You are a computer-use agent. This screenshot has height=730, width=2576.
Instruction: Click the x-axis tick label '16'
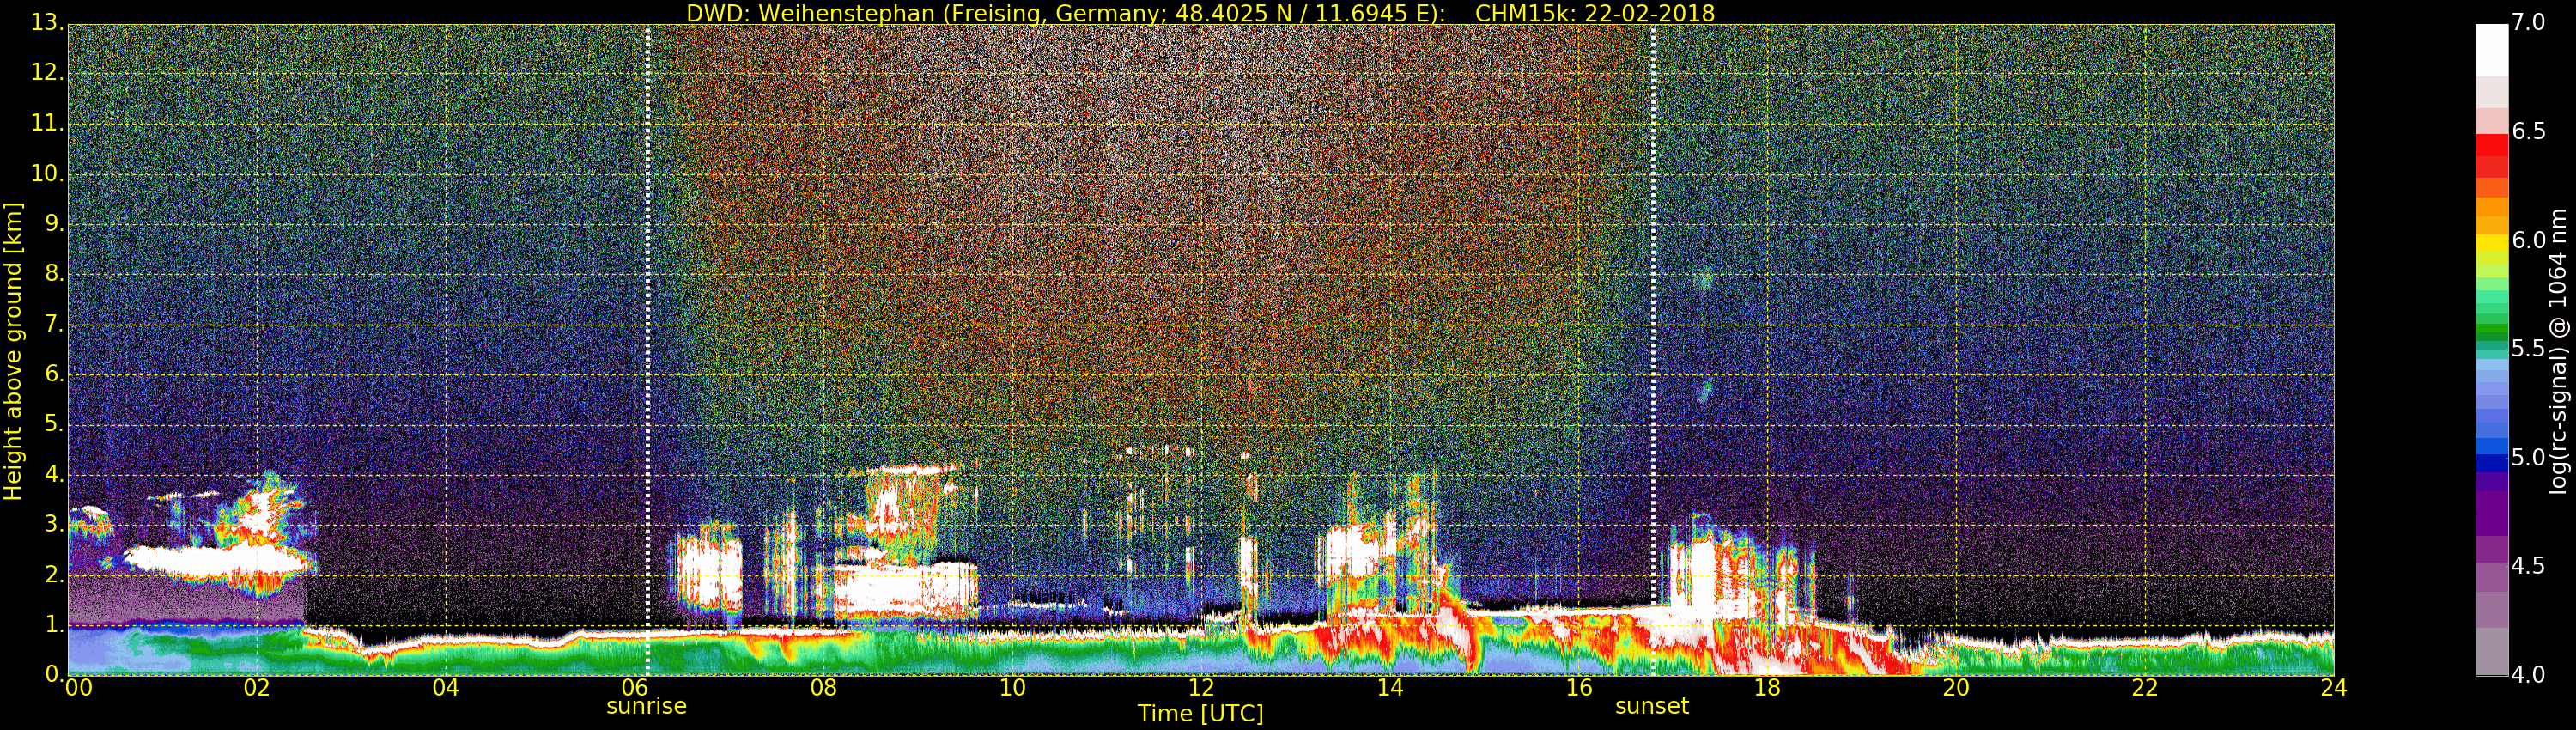pos(1579,688)
